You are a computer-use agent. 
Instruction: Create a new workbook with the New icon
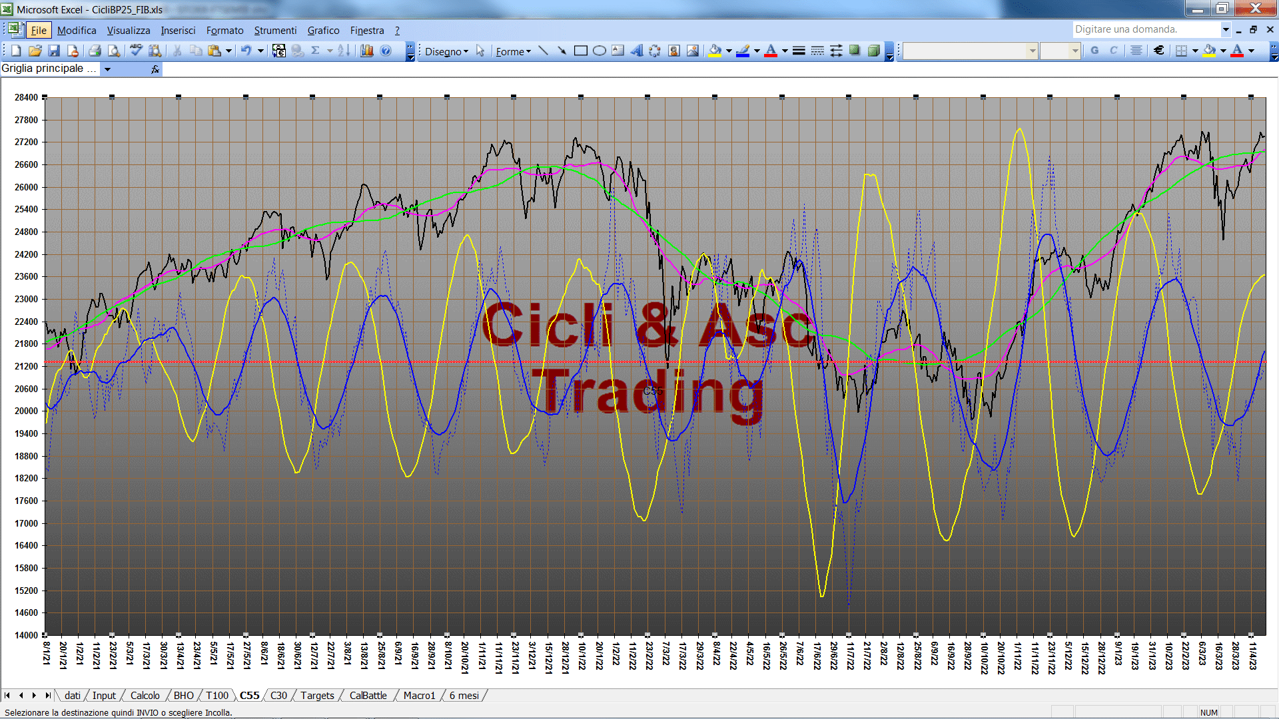(x=17, y=51)
